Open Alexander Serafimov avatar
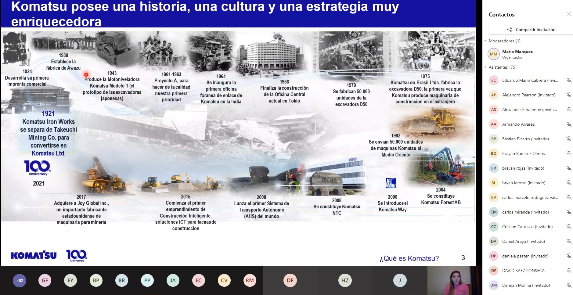The height and width of the screenshot is (295, 573). pos(494,110)
